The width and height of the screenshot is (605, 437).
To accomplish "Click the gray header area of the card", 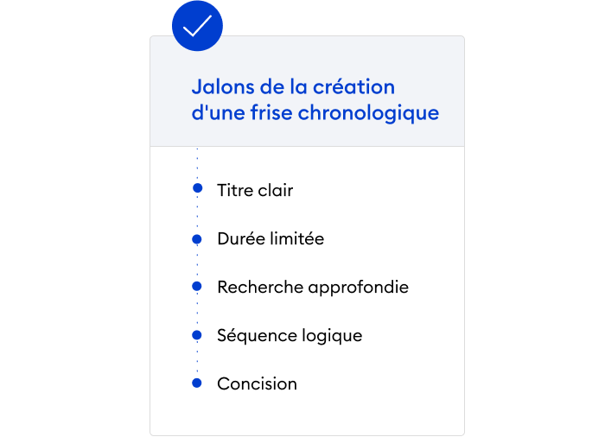I will coord(307,92).
